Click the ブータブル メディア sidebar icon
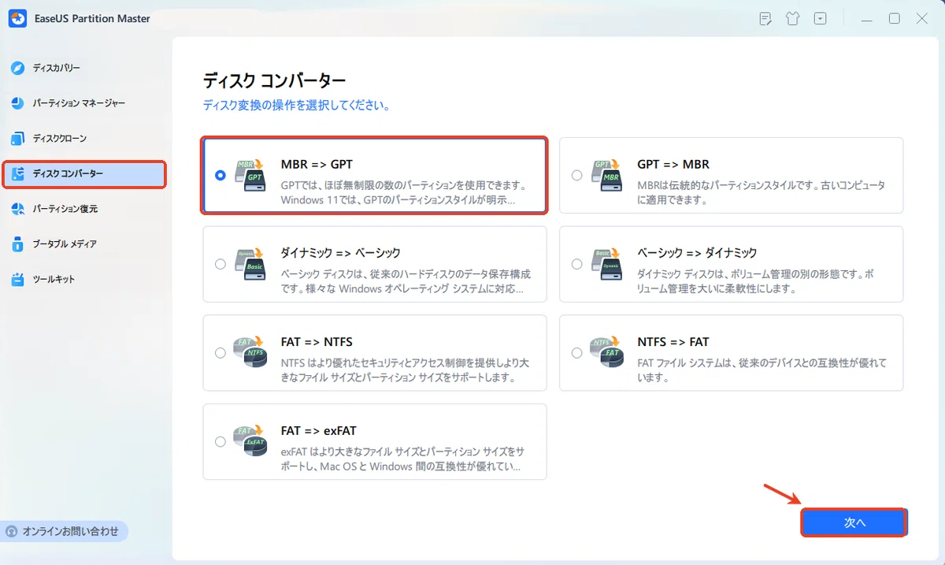The width and height of the screenshot is (945, 565). (18, 244)
